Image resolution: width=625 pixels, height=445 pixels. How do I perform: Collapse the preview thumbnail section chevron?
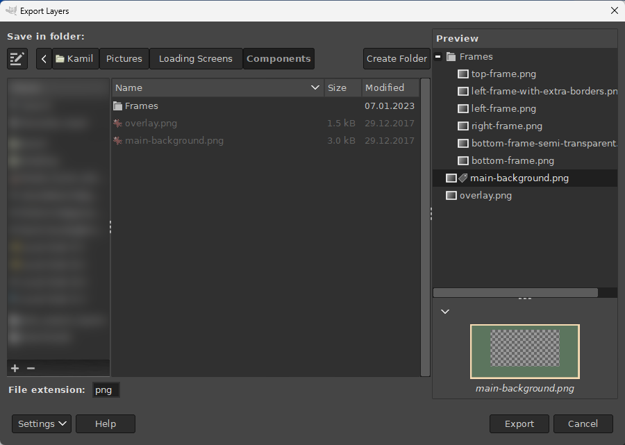point(445,312)
